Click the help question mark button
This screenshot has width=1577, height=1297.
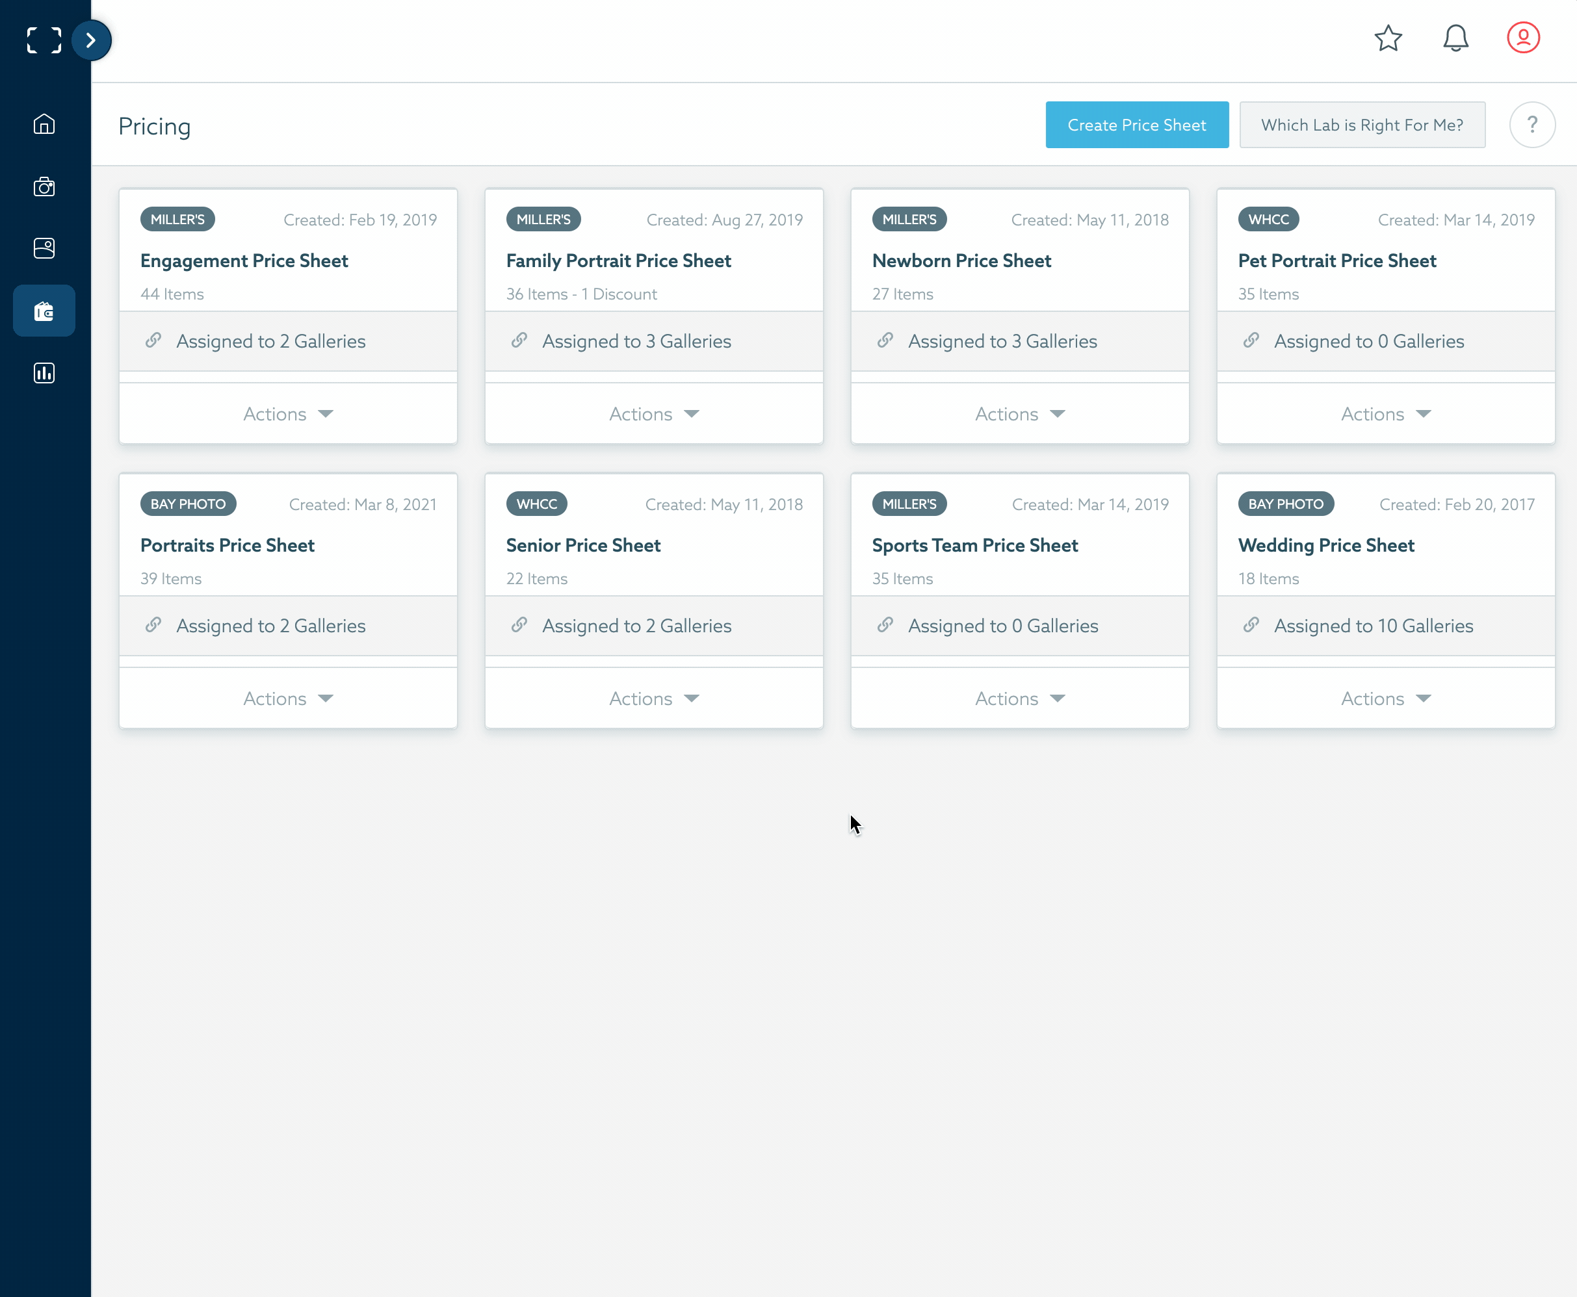click(x=1531, y=125)
